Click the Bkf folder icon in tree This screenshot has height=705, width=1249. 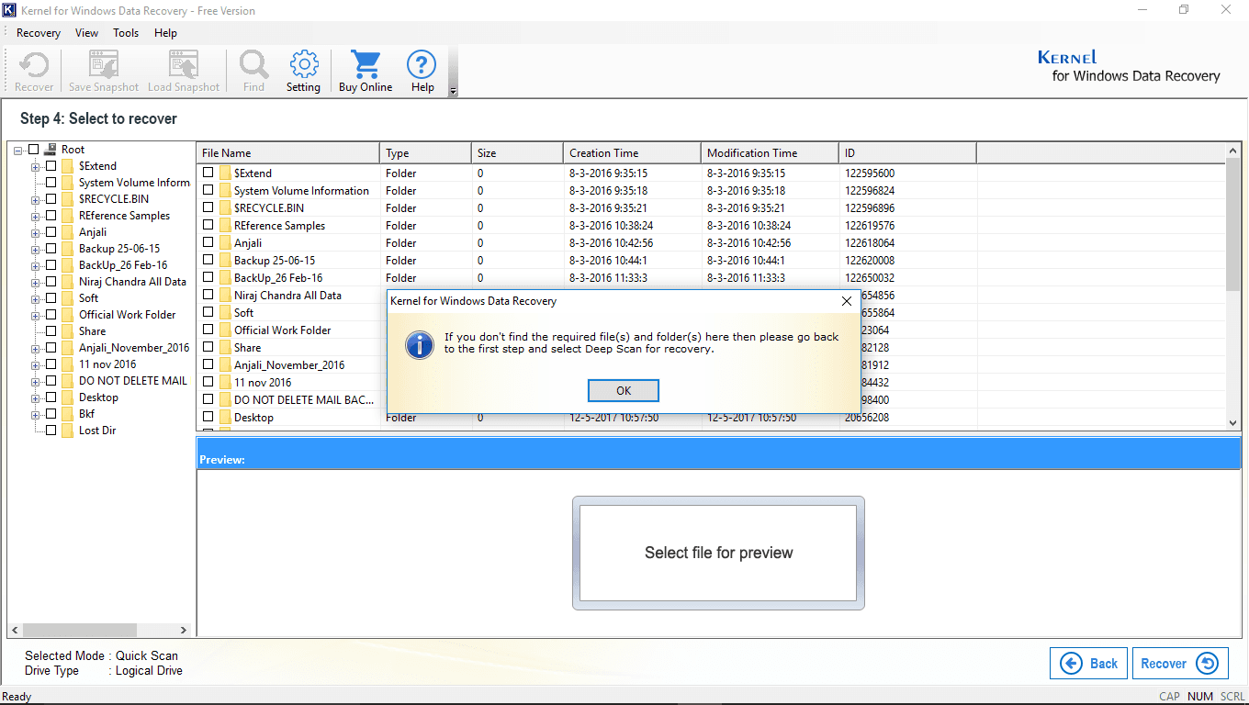(x=67, y=414)
